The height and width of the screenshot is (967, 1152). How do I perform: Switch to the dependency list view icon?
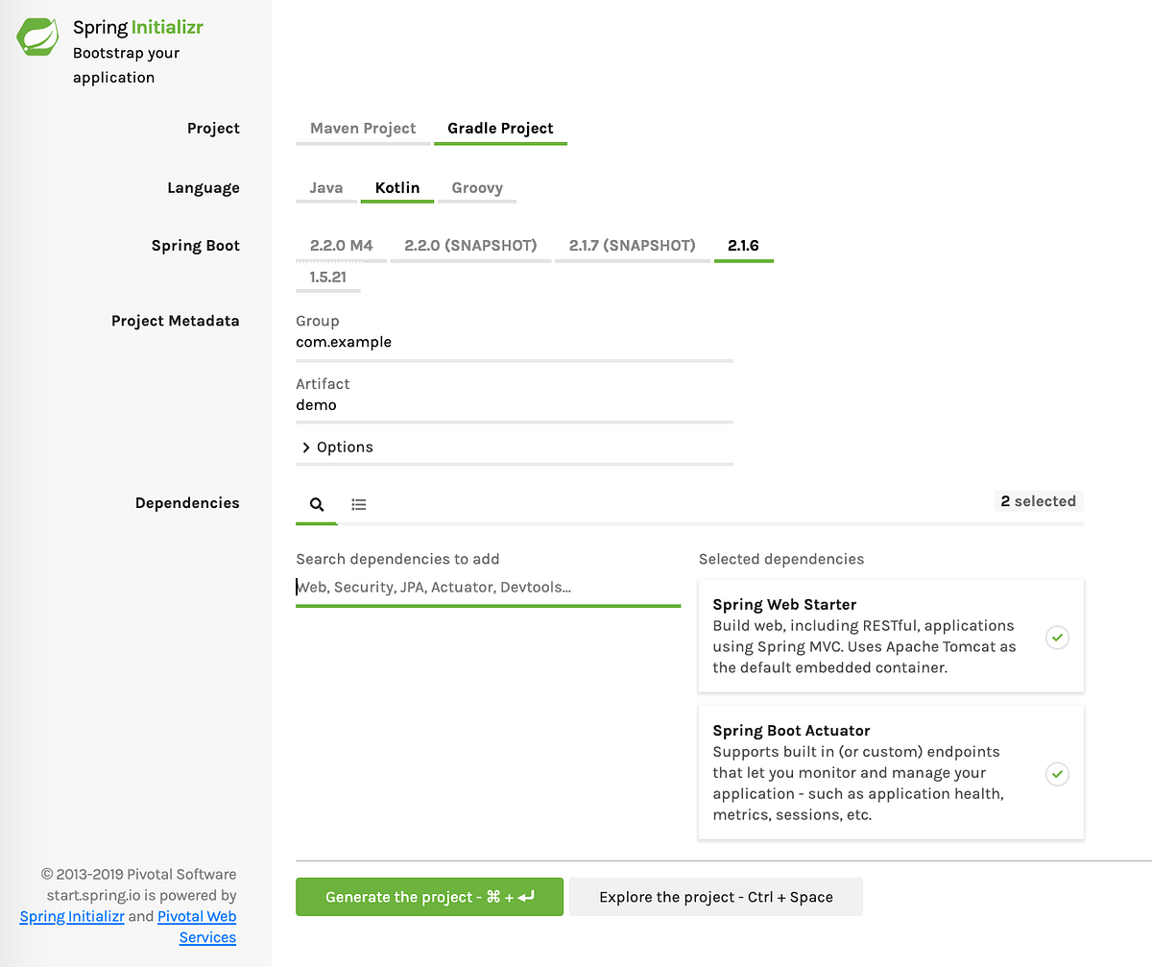pyautogui.click(x=359, y=503)
